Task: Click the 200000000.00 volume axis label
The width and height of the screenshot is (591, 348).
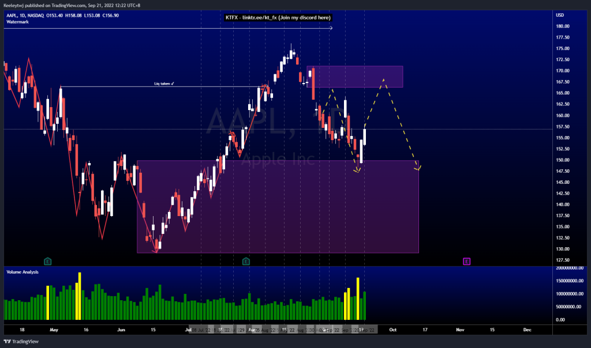Action: click(570, 268)
